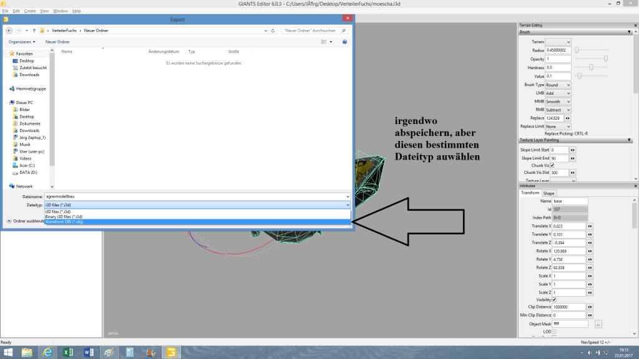Click Ordner ausblenden

26,221
